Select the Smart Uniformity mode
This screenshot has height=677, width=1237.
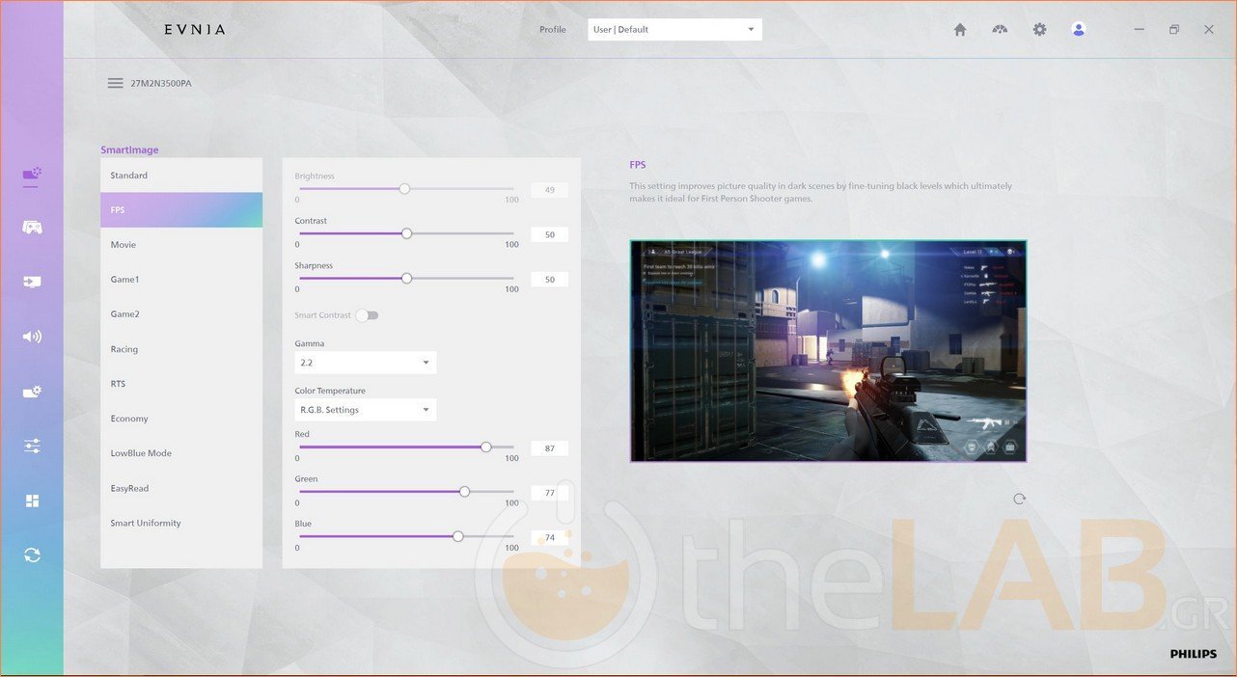pos(181,523)
